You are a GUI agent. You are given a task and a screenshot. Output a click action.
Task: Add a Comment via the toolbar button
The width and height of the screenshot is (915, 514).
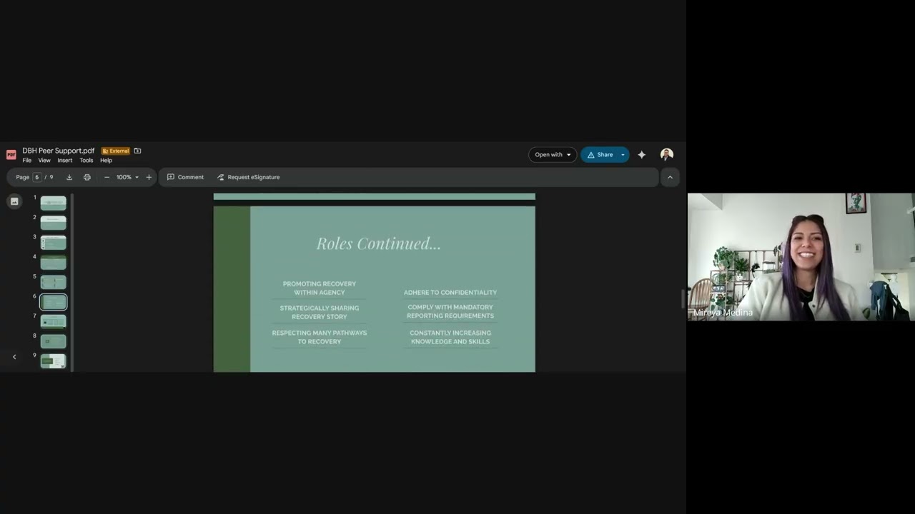click(x=185, y=177)
